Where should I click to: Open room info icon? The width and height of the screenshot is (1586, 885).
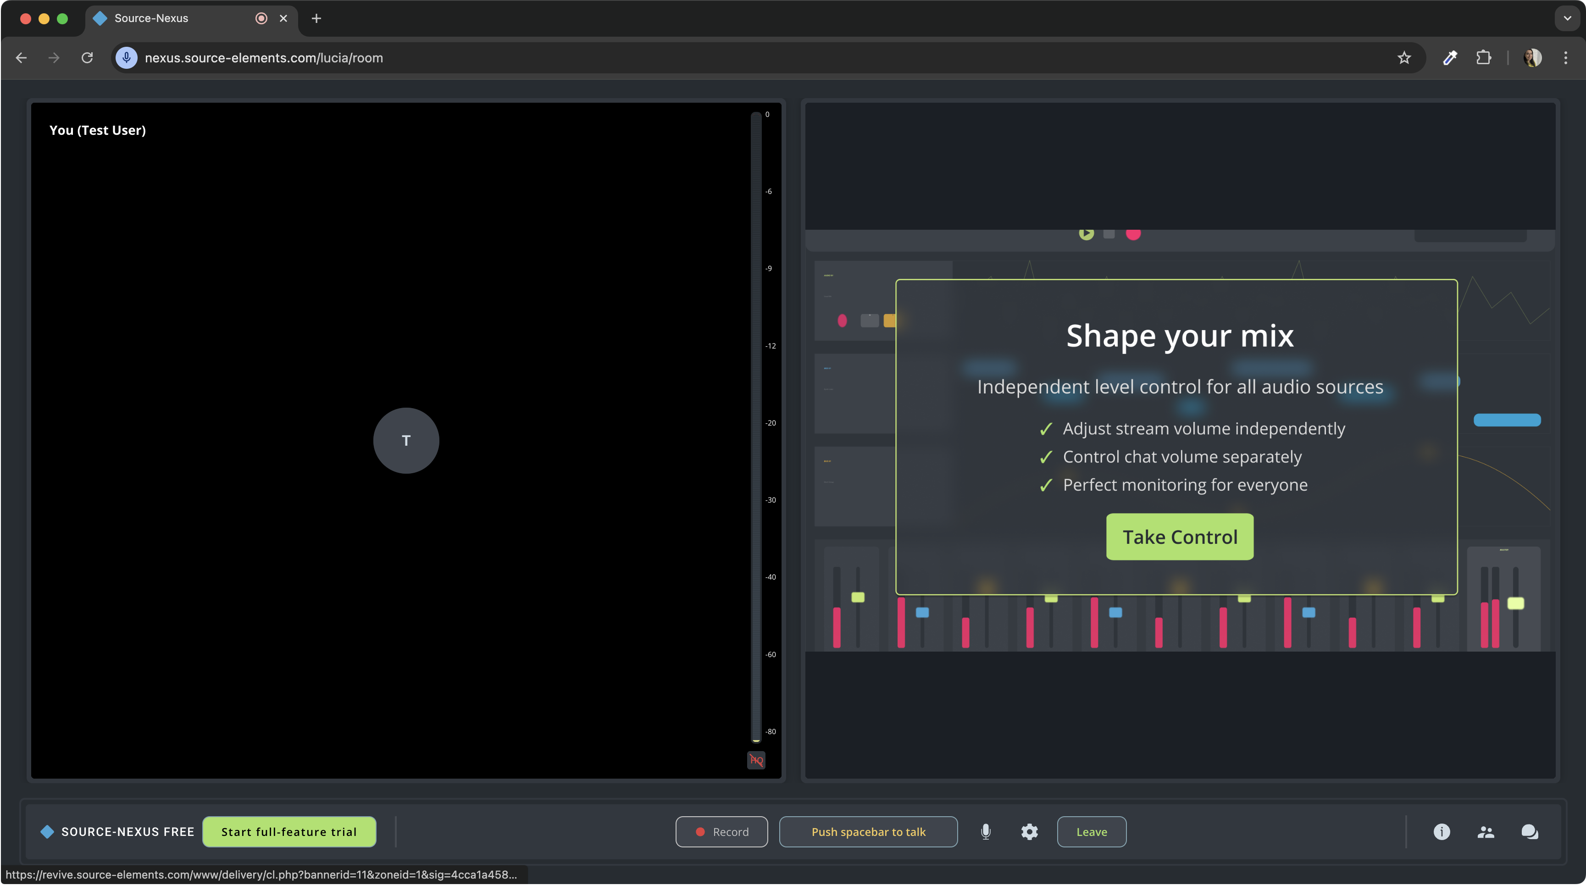point(1442,831)
